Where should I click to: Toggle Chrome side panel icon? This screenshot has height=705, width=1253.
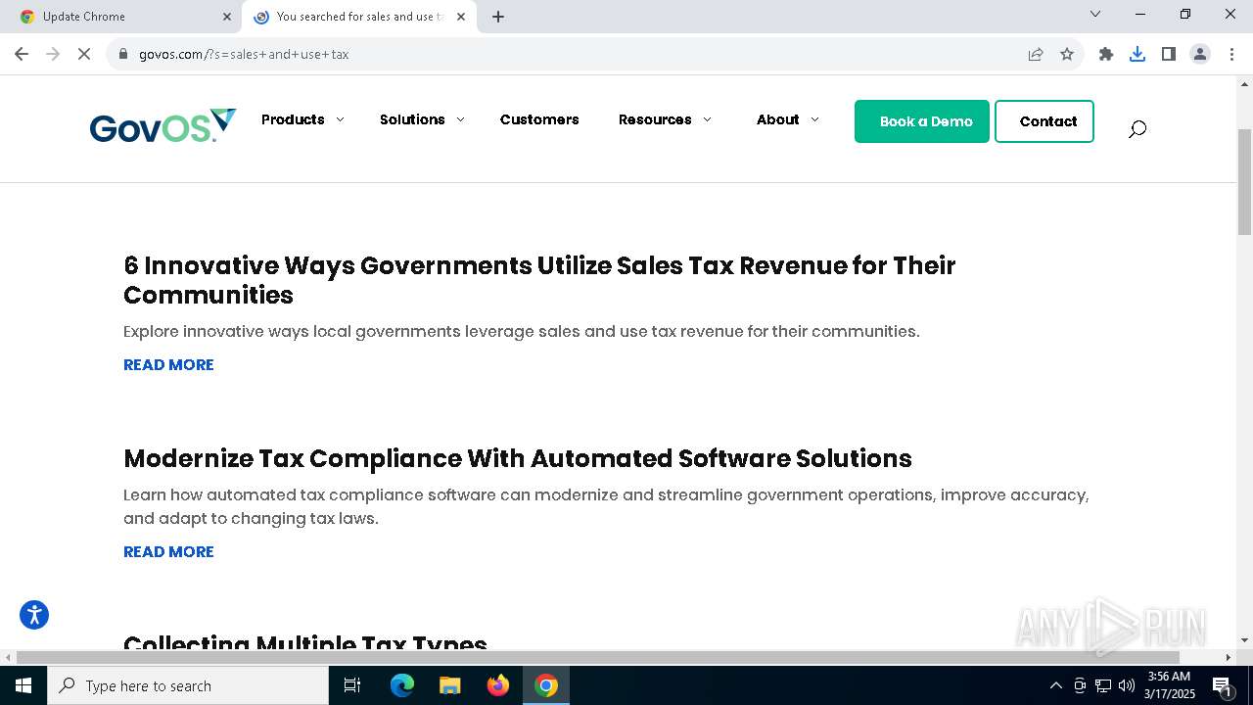pos(1169,54)
